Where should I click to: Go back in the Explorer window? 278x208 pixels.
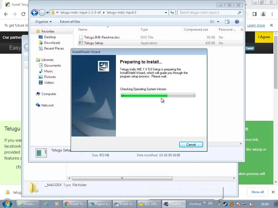coord(34,12)
